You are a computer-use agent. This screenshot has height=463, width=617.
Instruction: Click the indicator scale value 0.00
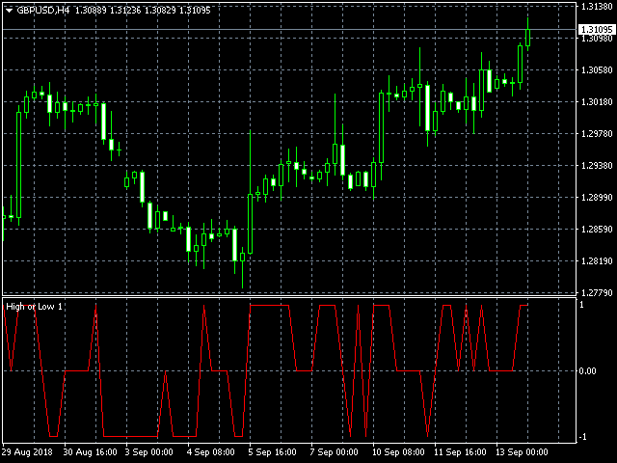click(587, 370)
